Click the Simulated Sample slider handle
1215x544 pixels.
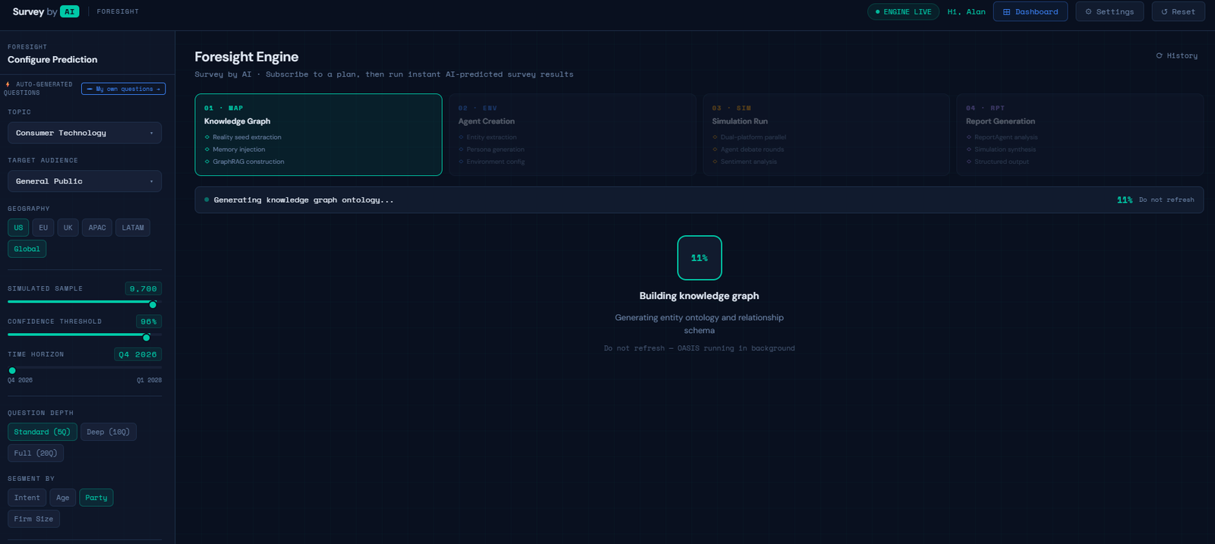(153, 304)
